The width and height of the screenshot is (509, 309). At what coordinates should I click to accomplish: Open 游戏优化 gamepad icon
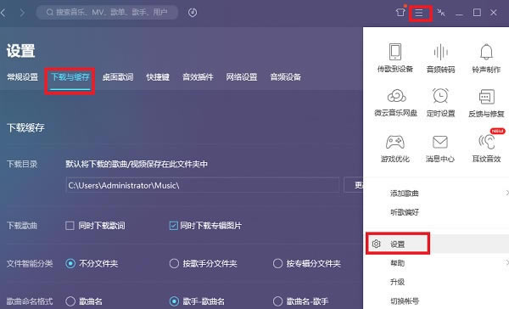395,142
